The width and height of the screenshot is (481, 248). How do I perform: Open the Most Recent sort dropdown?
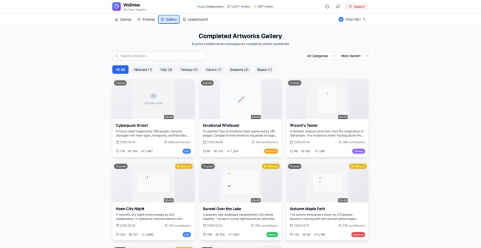pyautogui.click(x=353, y=56)
